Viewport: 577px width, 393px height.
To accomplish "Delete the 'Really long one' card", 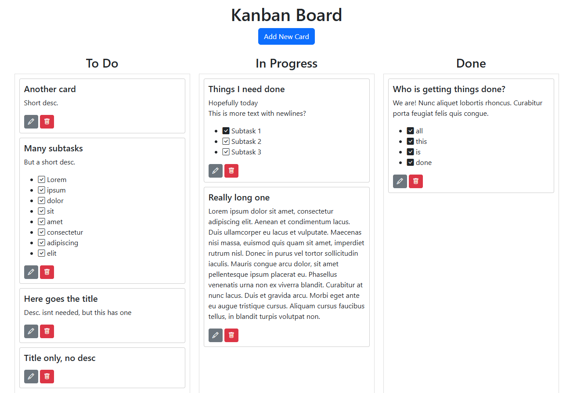I will tap(231, 335).
